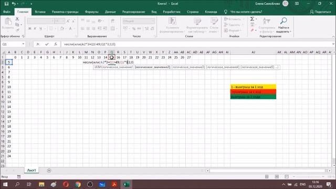The width and height of the screenshot is (336, 189).
Task: Click Удалить cells button
Action: [234, 25]
